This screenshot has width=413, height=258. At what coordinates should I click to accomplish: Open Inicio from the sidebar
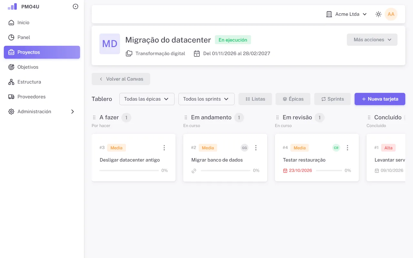(42, 23)
